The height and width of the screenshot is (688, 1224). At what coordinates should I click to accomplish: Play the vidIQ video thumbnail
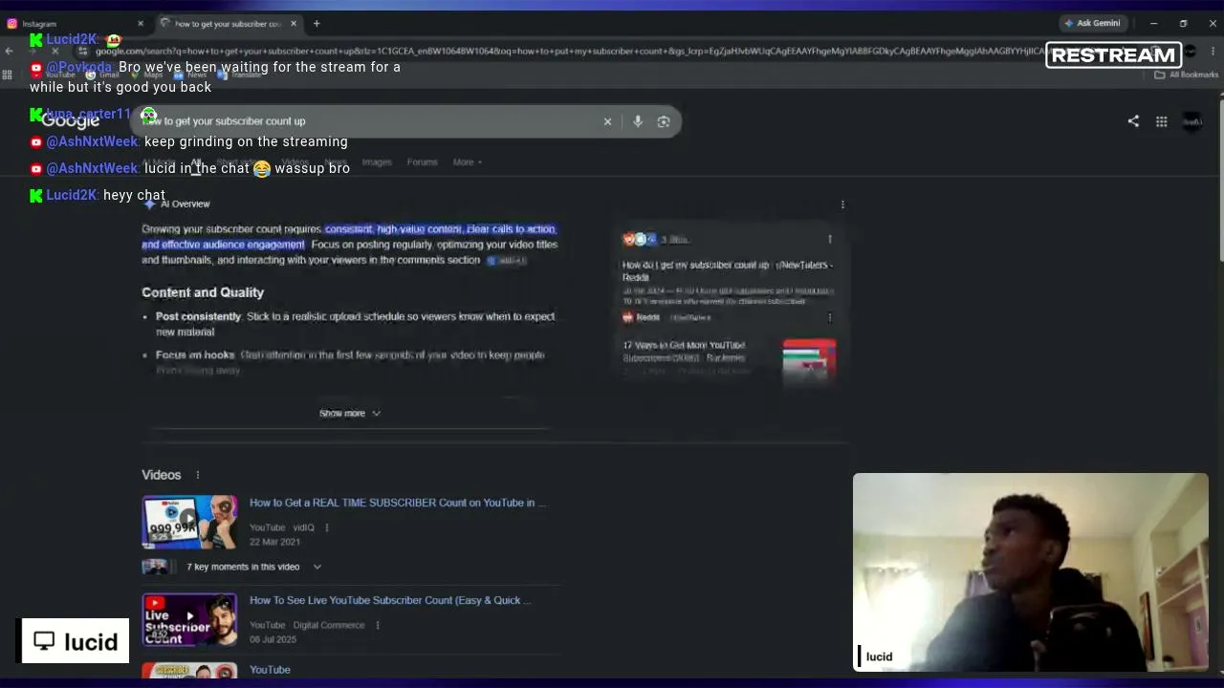click(x=189, y=522)
